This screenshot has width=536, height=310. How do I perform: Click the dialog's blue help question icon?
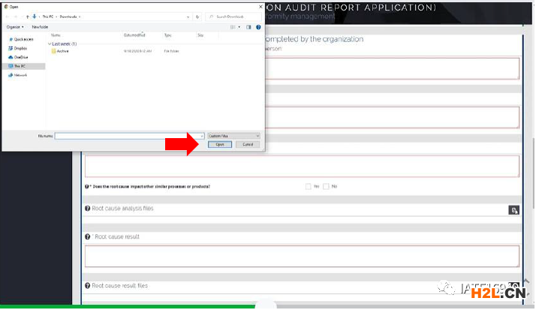(258, 27)
